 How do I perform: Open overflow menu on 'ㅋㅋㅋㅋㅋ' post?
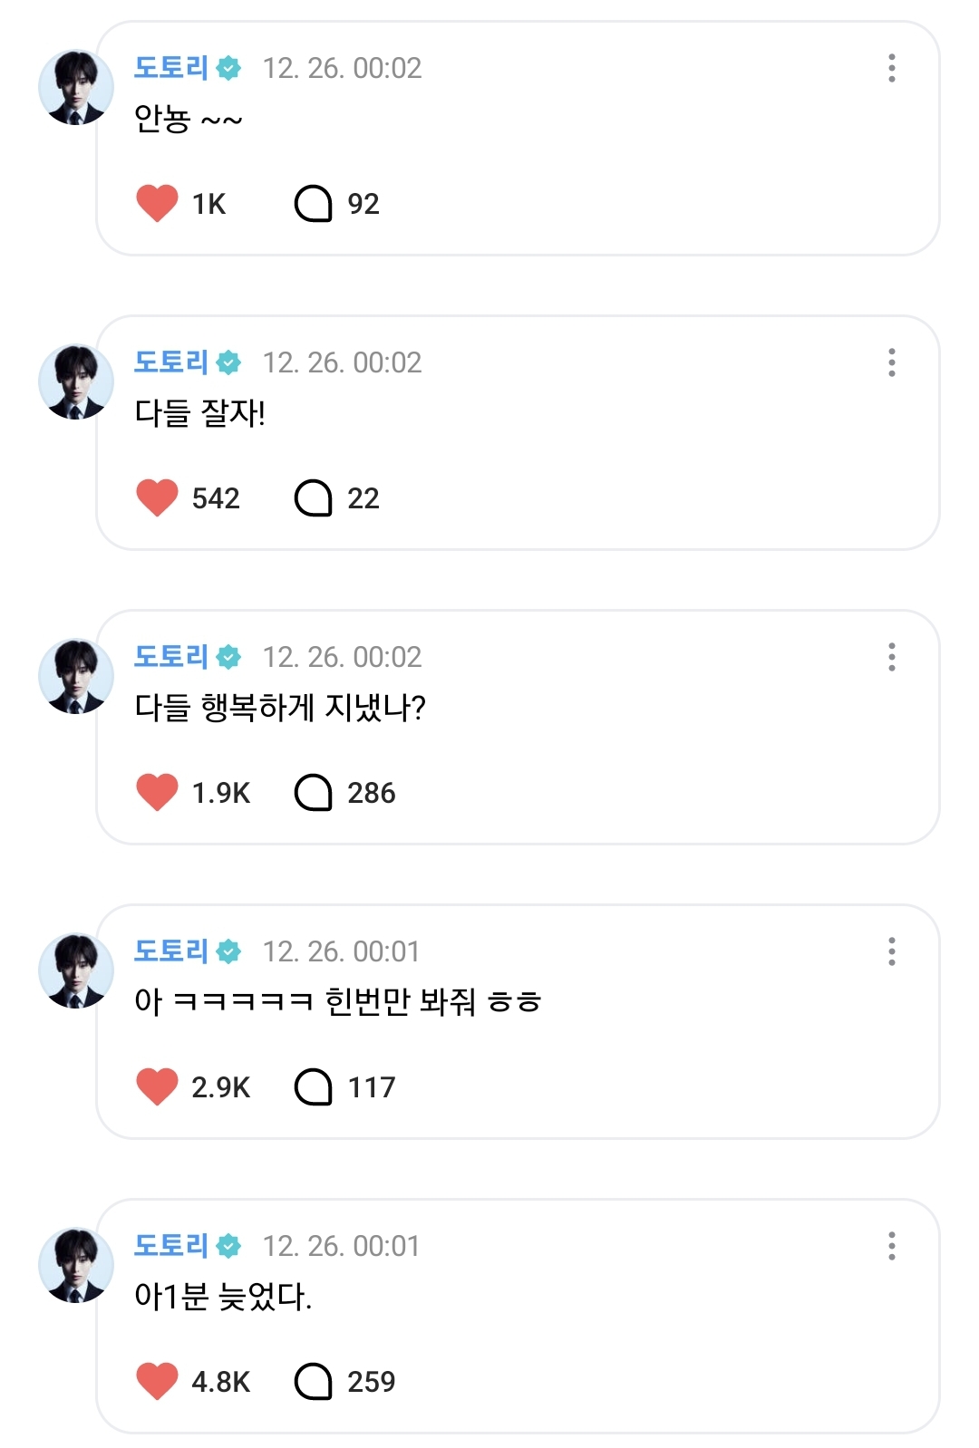click(892, 951)
